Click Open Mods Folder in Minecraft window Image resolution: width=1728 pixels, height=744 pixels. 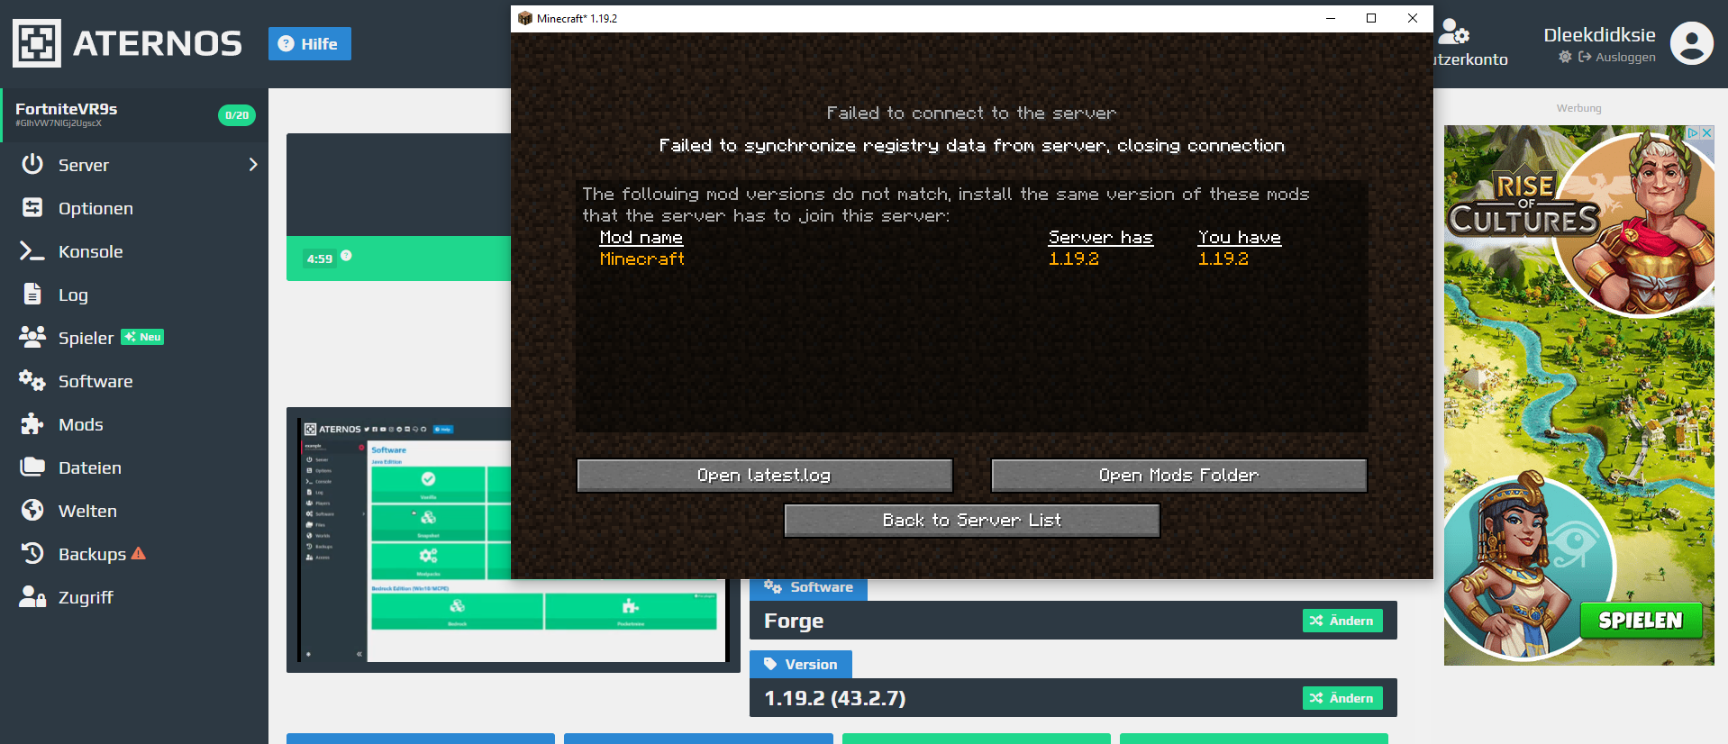(x=1178, y=475)
